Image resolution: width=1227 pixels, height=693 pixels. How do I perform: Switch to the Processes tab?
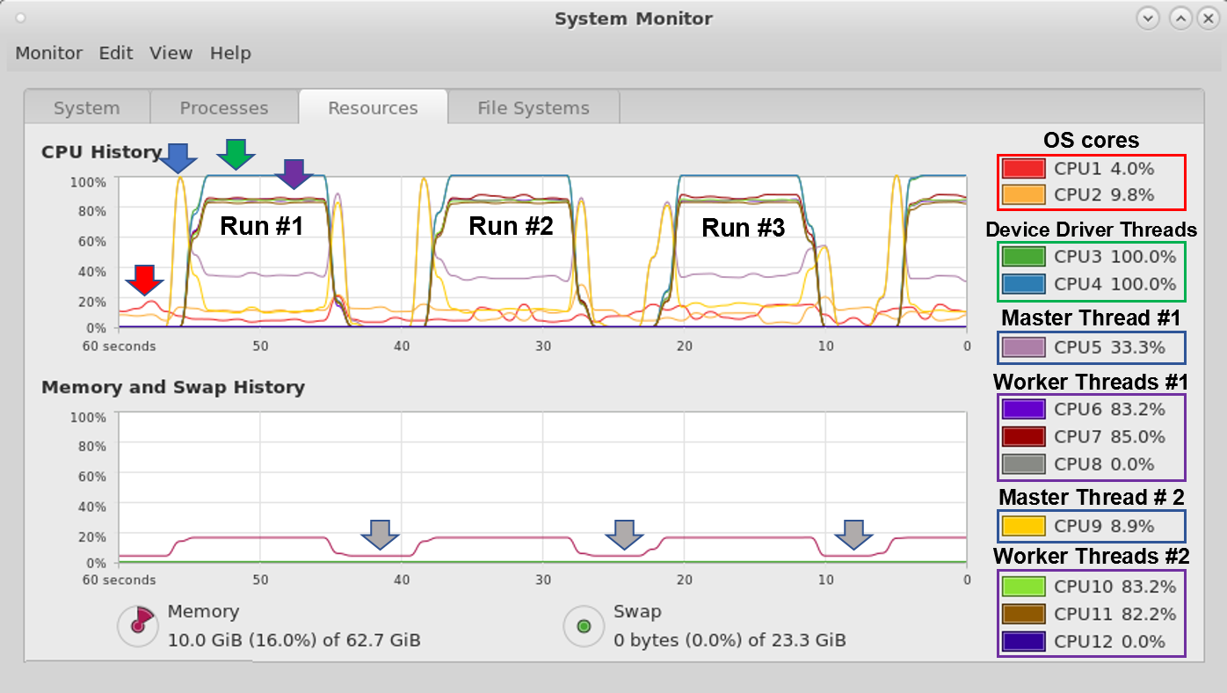(x=224, y=108)
